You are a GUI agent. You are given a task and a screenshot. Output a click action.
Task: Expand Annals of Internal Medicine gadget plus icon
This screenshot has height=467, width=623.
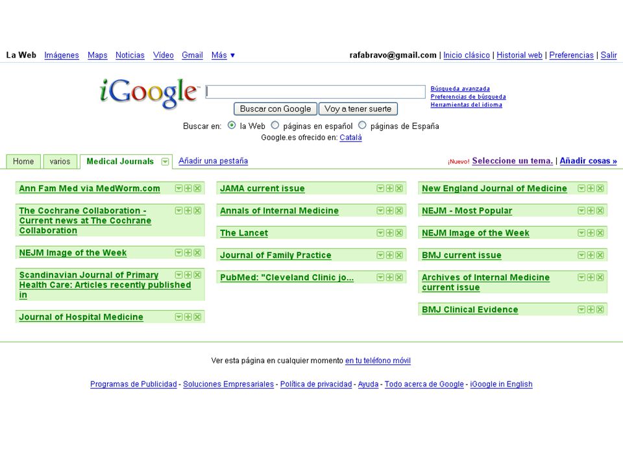[x=389, y=210]
